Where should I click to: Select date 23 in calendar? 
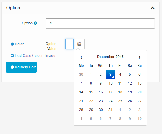pyautogui.click(x=101, y=101)
